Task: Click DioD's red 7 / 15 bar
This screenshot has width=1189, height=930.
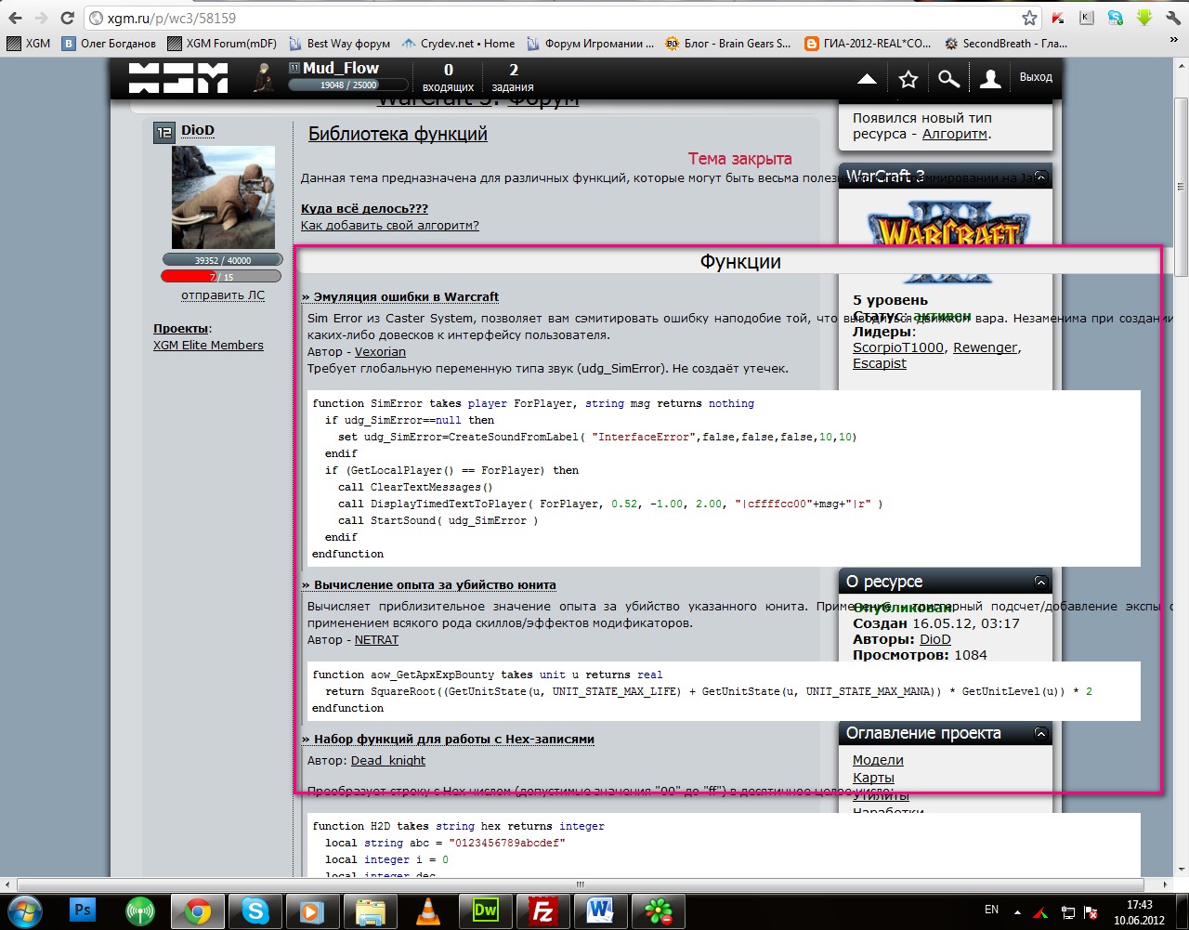Action: pyautogui.click(x=221, y=277)
